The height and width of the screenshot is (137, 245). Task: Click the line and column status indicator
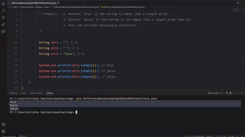click(194, 136)
